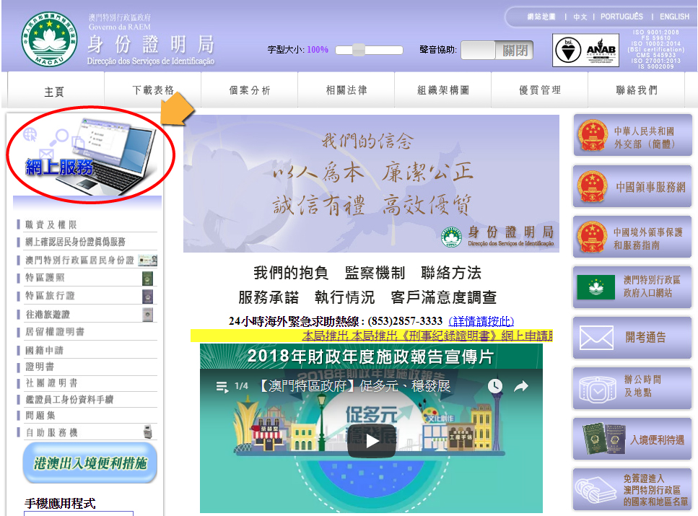Open the 網上服務 online services banner
698x516 pixels.
[x=90, y=154]
